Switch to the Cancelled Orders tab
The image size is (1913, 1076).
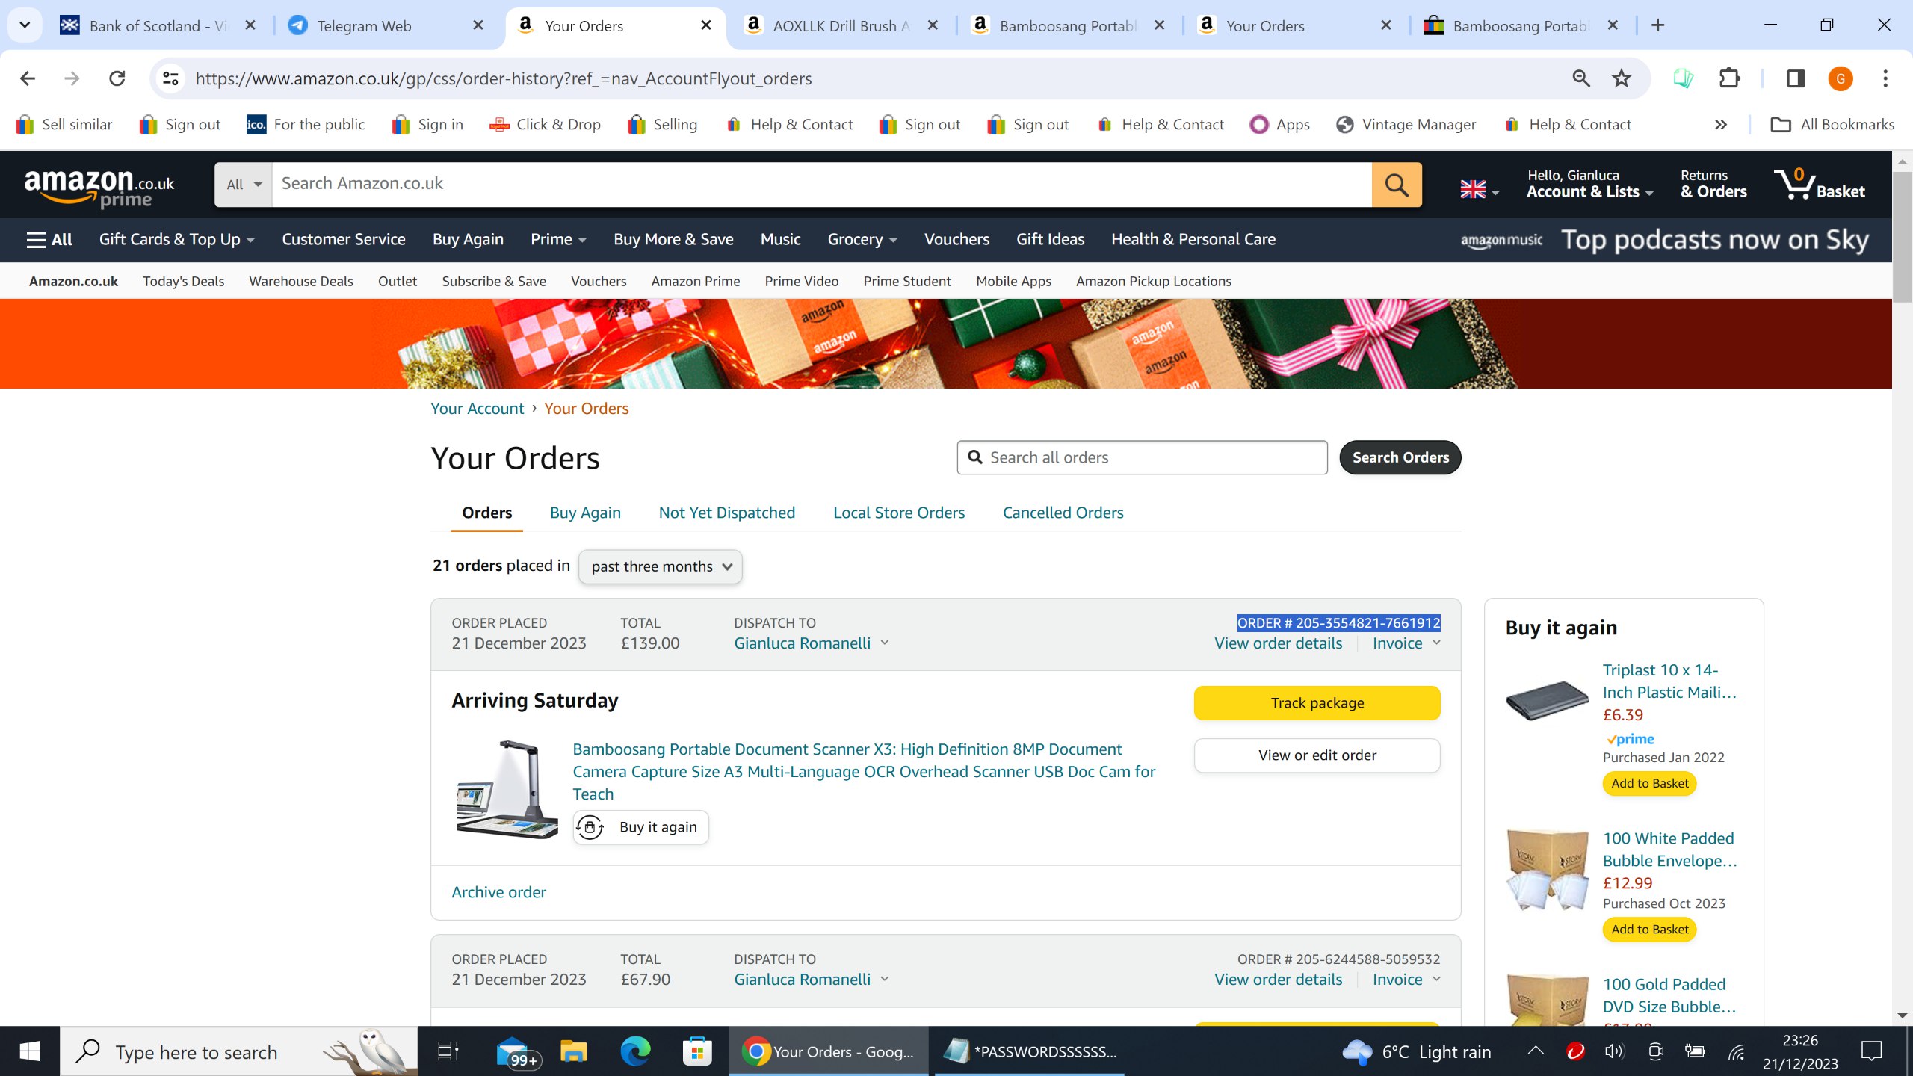(x=1062, y=513)
